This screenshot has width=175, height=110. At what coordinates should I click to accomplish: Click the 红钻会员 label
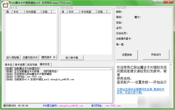[x=122, y=33]
